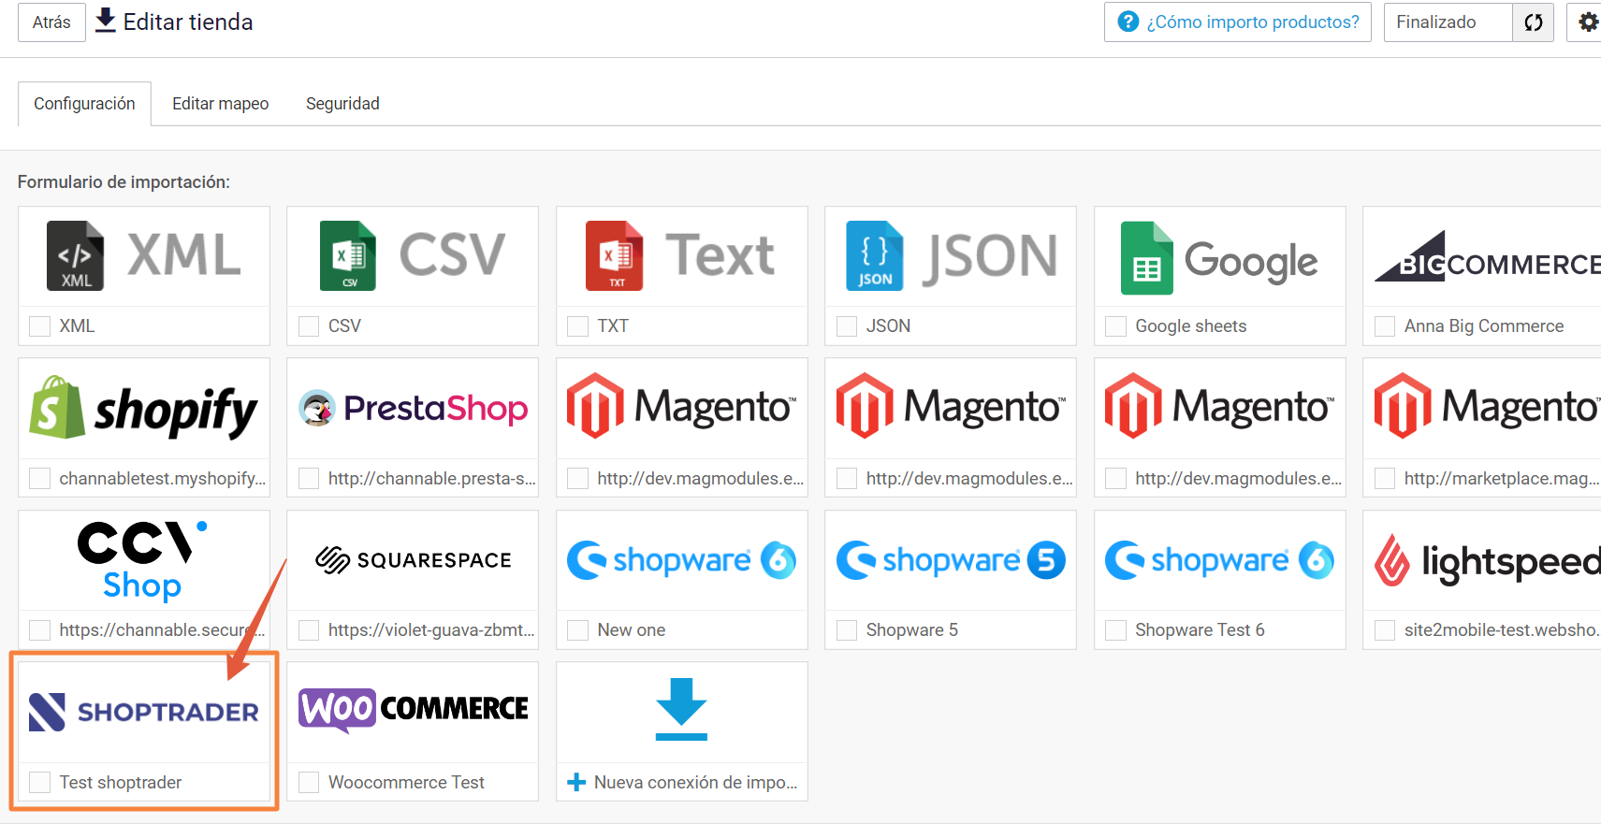1601x838 pixels.
Task: Click the CSV spreadsheet logo
Action: point(413,255)
